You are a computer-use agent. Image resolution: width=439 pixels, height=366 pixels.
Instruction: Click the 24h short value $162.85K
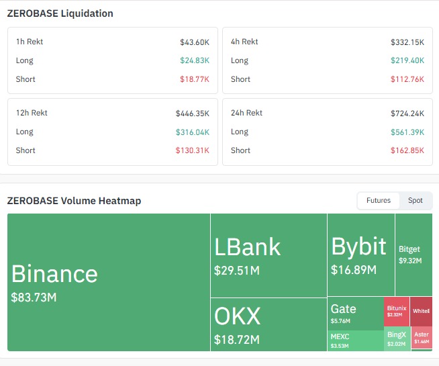click(x=407, y=150)
